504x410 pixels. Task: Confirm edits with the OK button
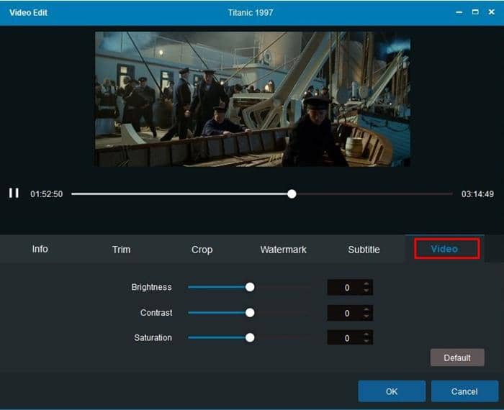click(x=392, y=391)
